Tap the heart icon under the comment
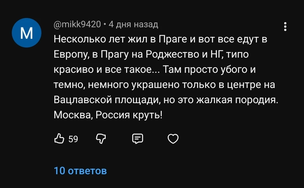 point(173,139)
